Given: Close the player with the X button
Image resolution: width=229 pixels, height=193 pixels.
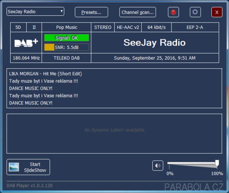Looking at the screenshot, I should [217, 12].
